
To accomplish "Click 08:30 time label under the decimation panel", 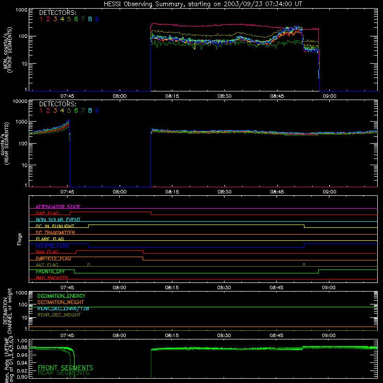I will 224,336.
